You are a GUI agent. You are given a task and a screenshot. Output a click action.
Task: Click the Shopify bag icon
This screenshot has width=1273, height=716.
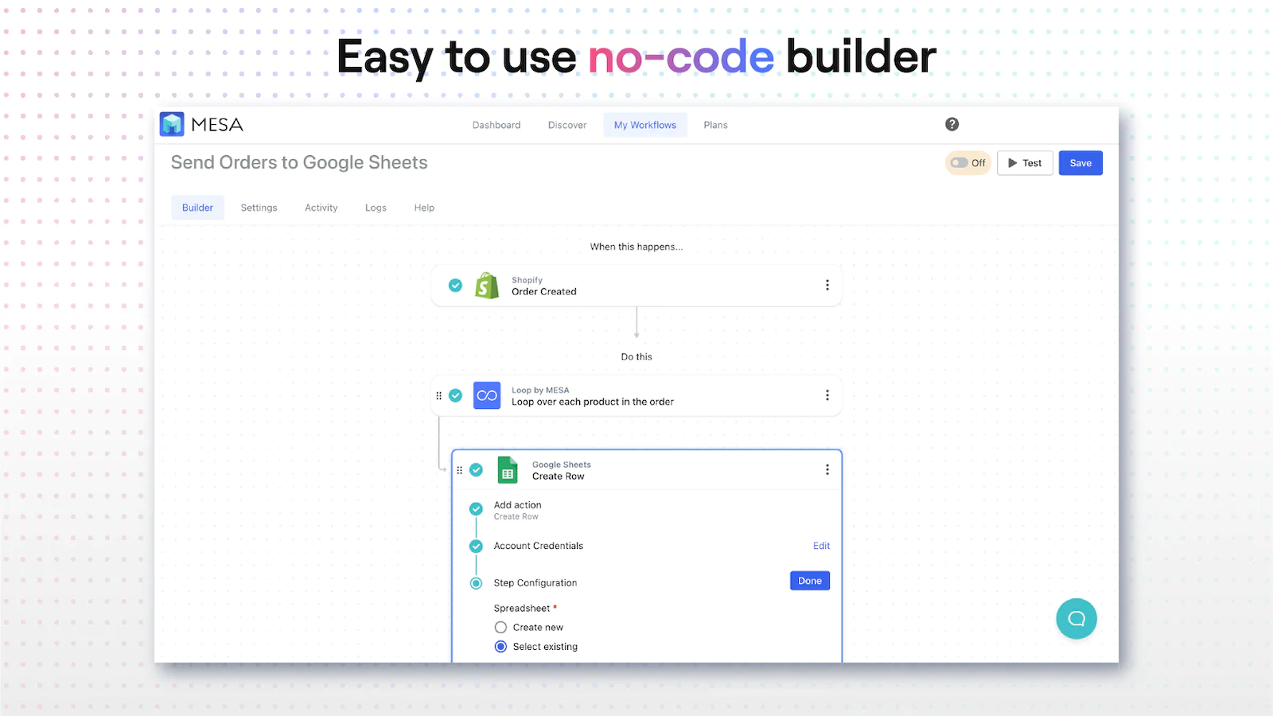coord(487,286)
